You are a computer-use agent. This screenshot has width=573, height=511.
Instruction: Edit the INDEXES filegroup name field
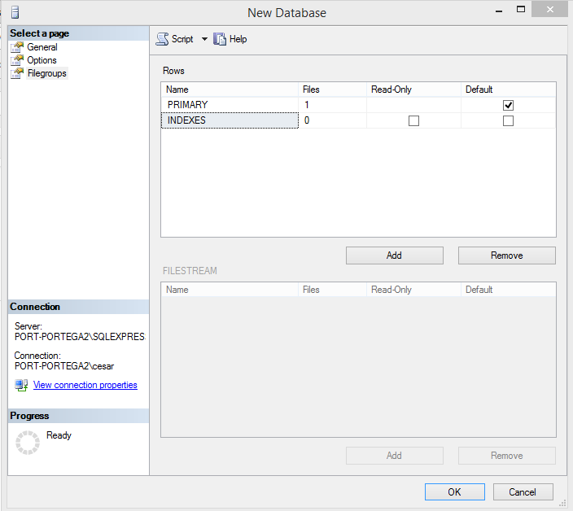(x=230, y=121)
